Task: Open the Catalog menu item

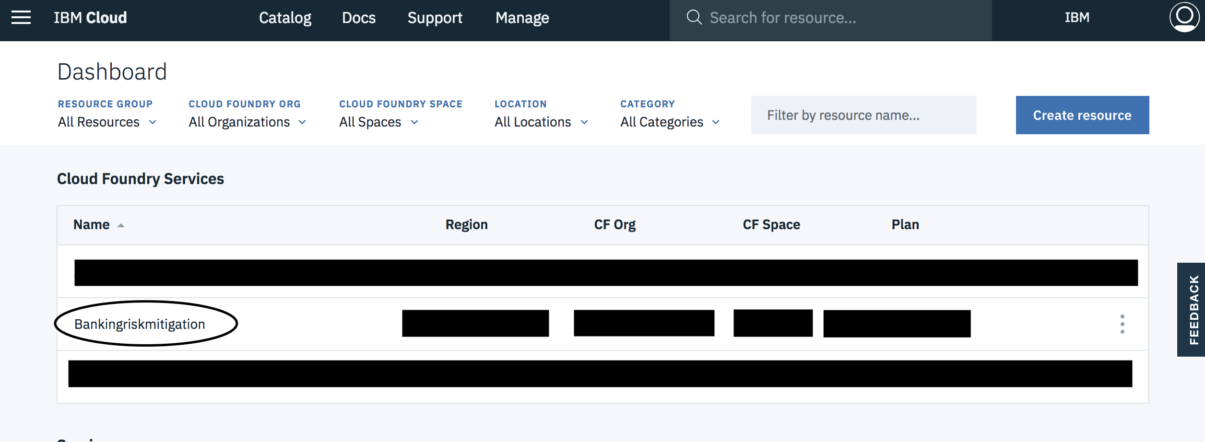Action: click(x=285, y=18)
